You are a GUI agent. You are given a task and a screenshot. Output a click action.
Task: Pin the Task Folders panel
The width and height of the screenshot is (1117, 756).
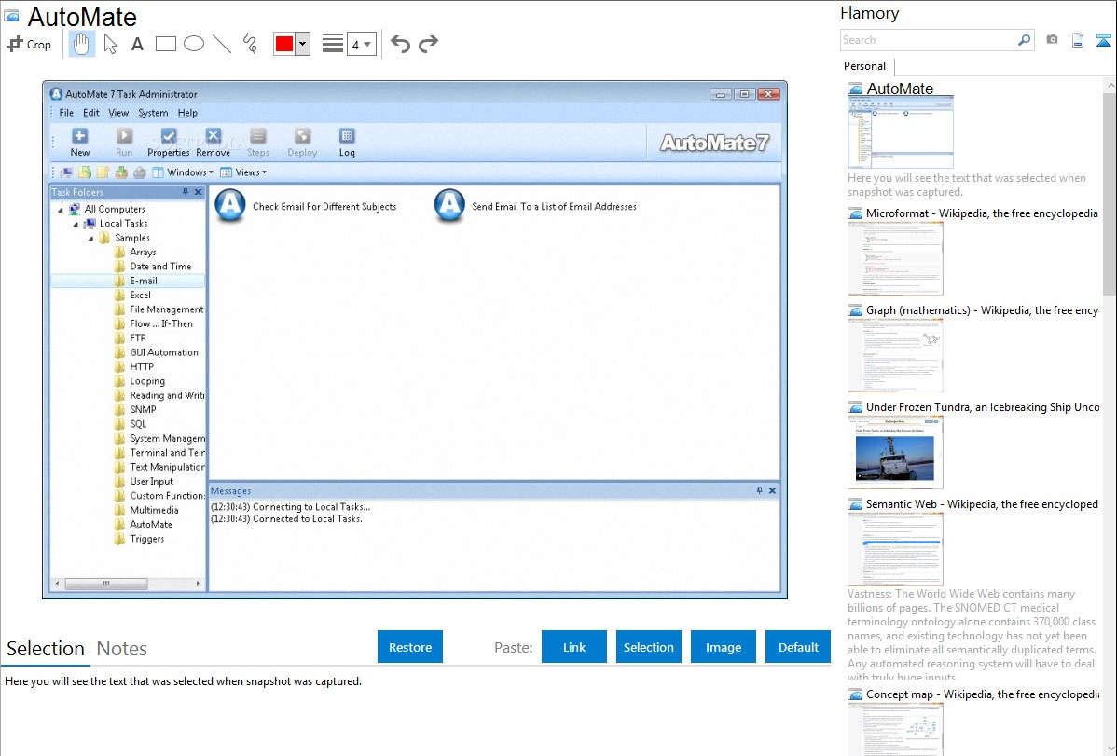click(186, 192)
